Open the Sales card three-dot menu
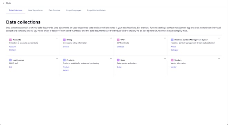 point(165,59)
